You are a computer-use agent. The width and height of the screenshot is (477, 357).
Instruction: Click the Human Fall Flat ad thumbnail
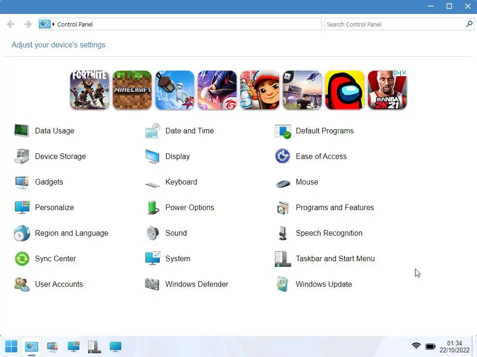(x=175, y=90)
